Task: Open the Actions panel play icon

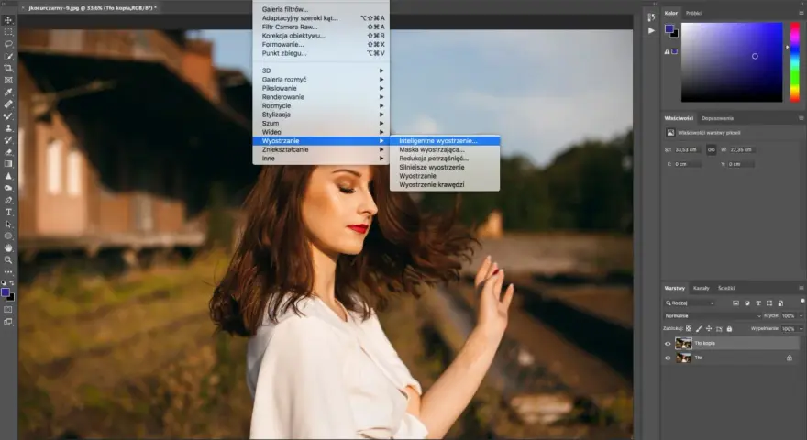Action: 651,30
